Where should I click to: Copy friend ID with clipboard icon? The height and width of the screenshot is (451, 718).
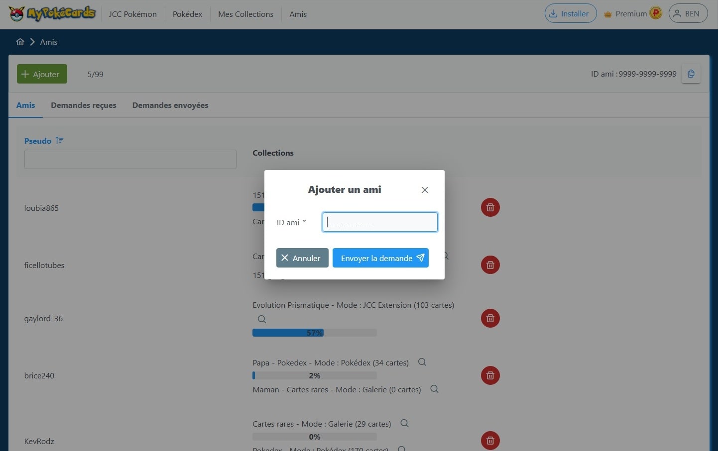[x=691, y=74]
